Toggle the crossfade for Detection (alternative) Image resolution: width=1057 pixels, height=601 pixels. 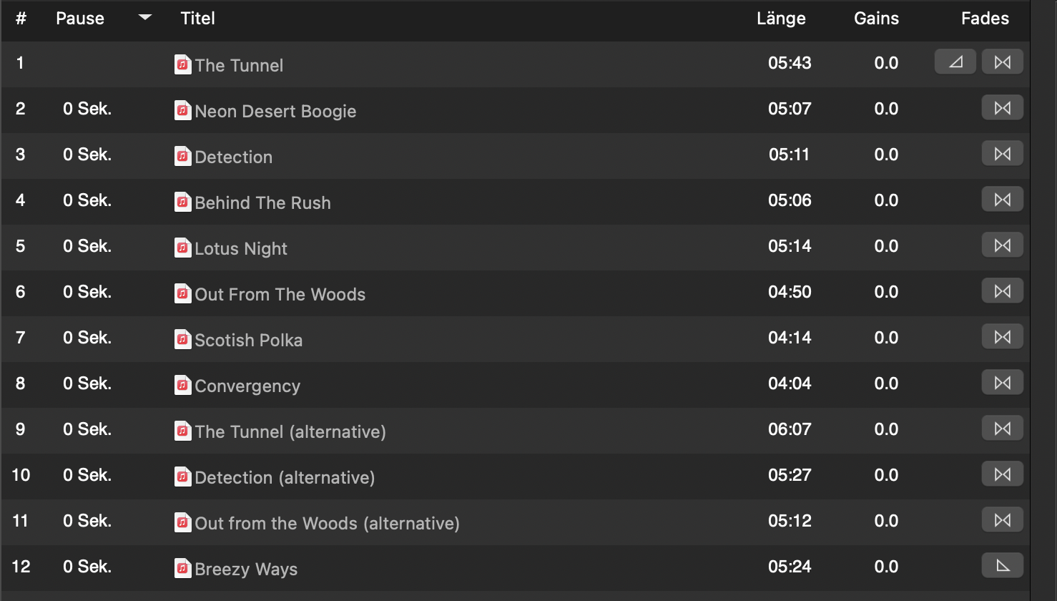1002,474
